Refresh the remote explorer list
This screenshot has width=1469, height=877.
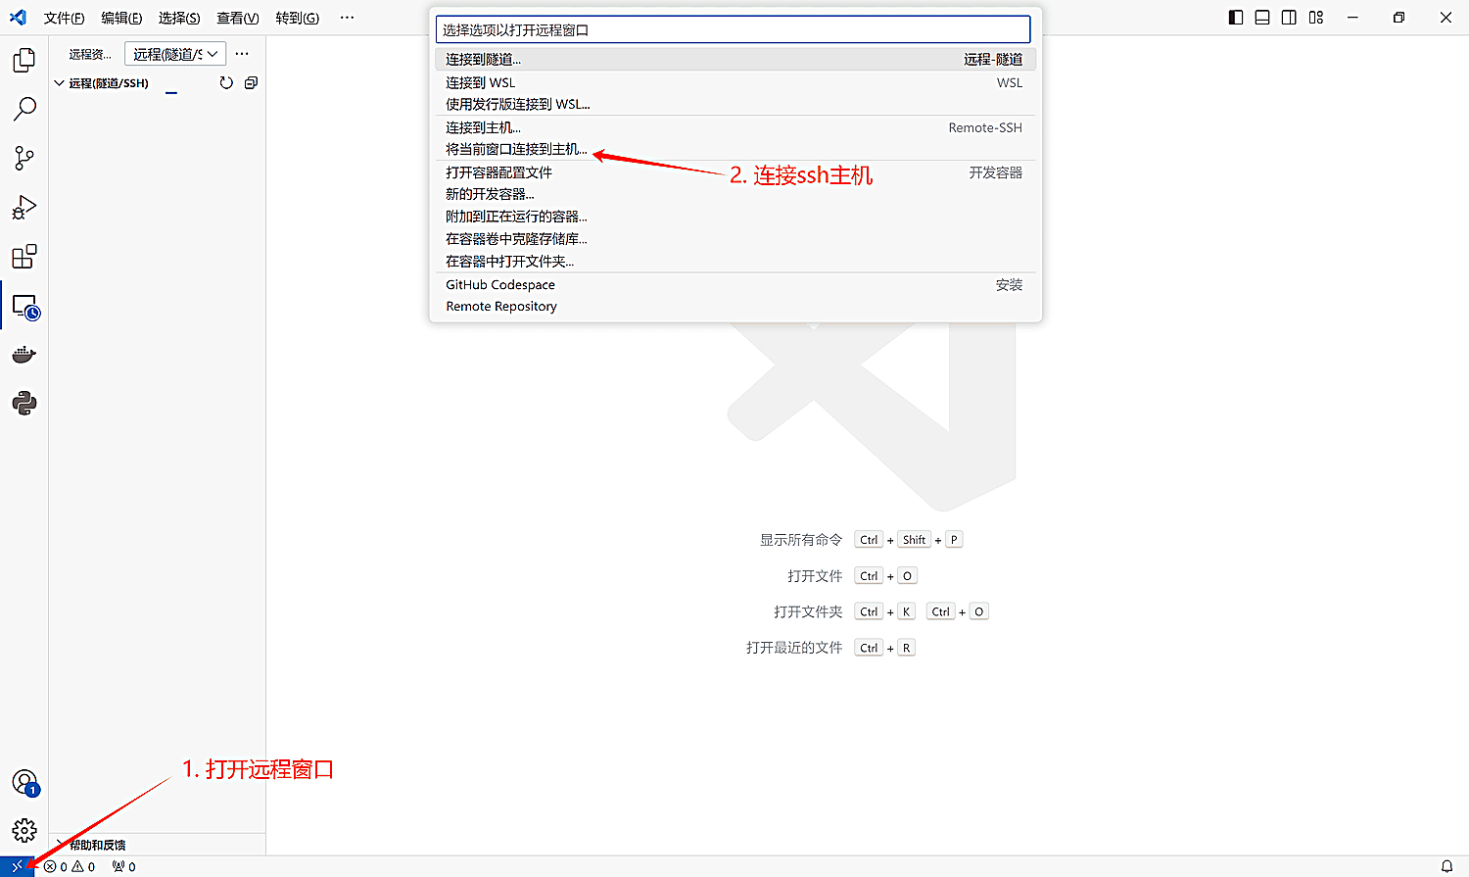point(226,83)
